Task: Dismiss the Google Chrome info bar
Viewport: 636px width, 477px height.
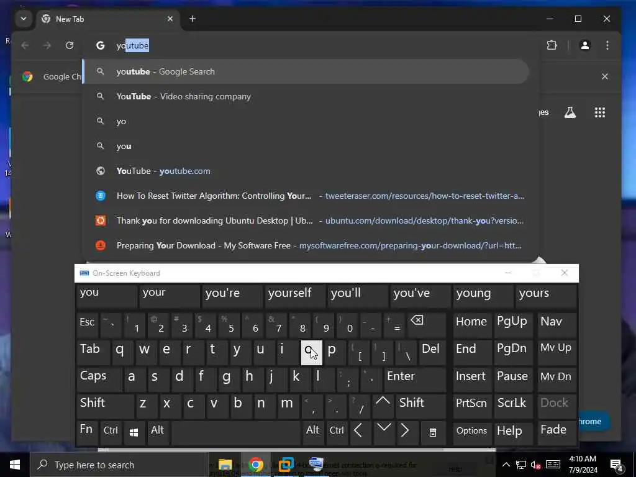Action: click(x=605, y=76)
